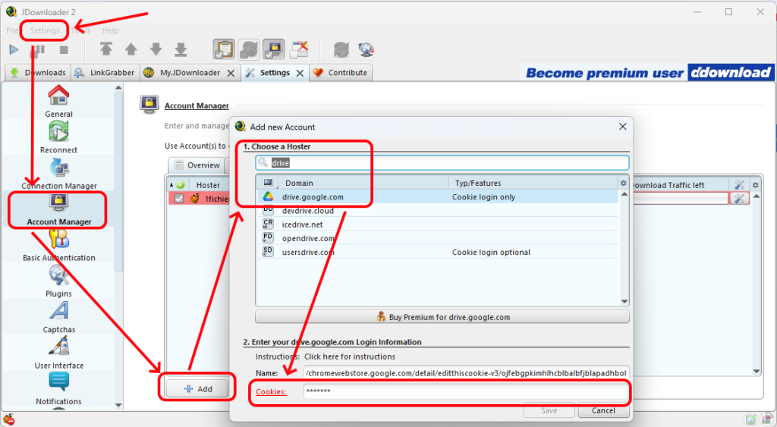The width and height of the screenshot is (777, 427).
Task: Toggle premium accounts toolbar icon
Action: point(273,49)
